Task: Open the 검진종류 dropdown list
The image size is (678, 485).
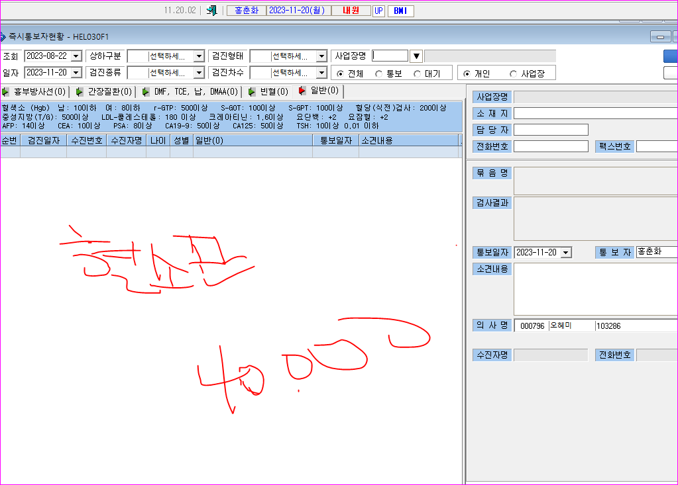Action: tap(199, 73)
